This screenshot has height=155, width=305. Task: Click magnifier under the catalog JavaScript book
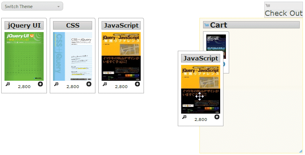tap(105, 84)
